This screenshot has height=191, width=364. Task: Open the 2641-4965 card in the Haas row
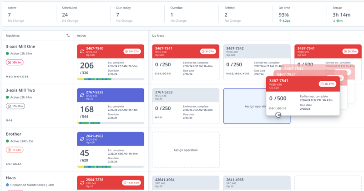(257, 183)
